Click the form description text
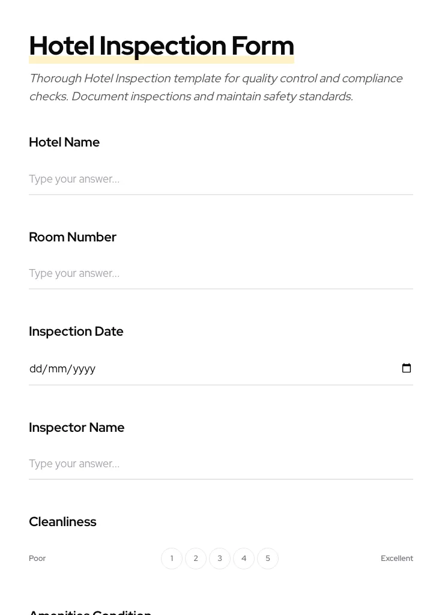Viewport: 442px width, 615px height. tap(216, 87)
